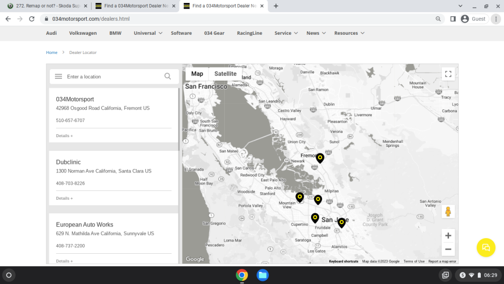Reload the dealers page
Image resolution: width=504 pixels, height=284 pixels.
(x=31, y=19)
